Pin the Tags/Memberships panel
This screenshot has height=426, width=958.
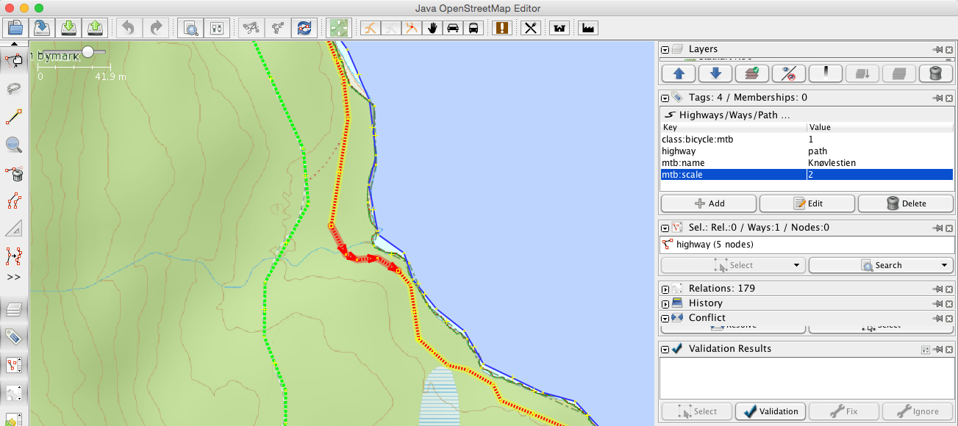[937, 98]
